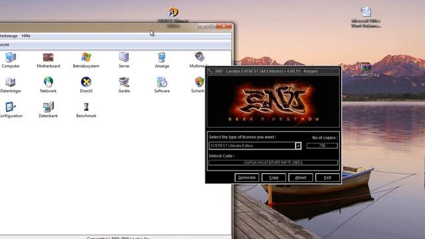Open the Software category icon

point(162,82)
